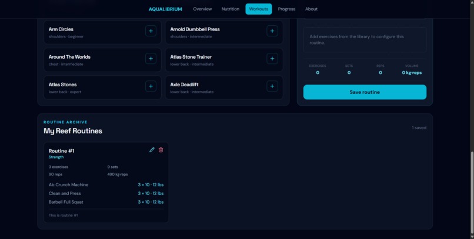Click the Axle Deadlift exercise name

[x=184, y=85]
